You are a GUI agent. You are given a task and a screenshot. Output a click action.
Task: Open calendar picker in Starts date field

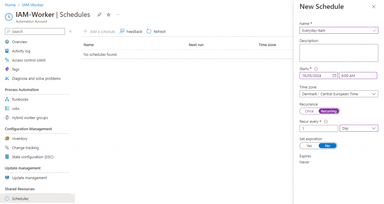334,76
